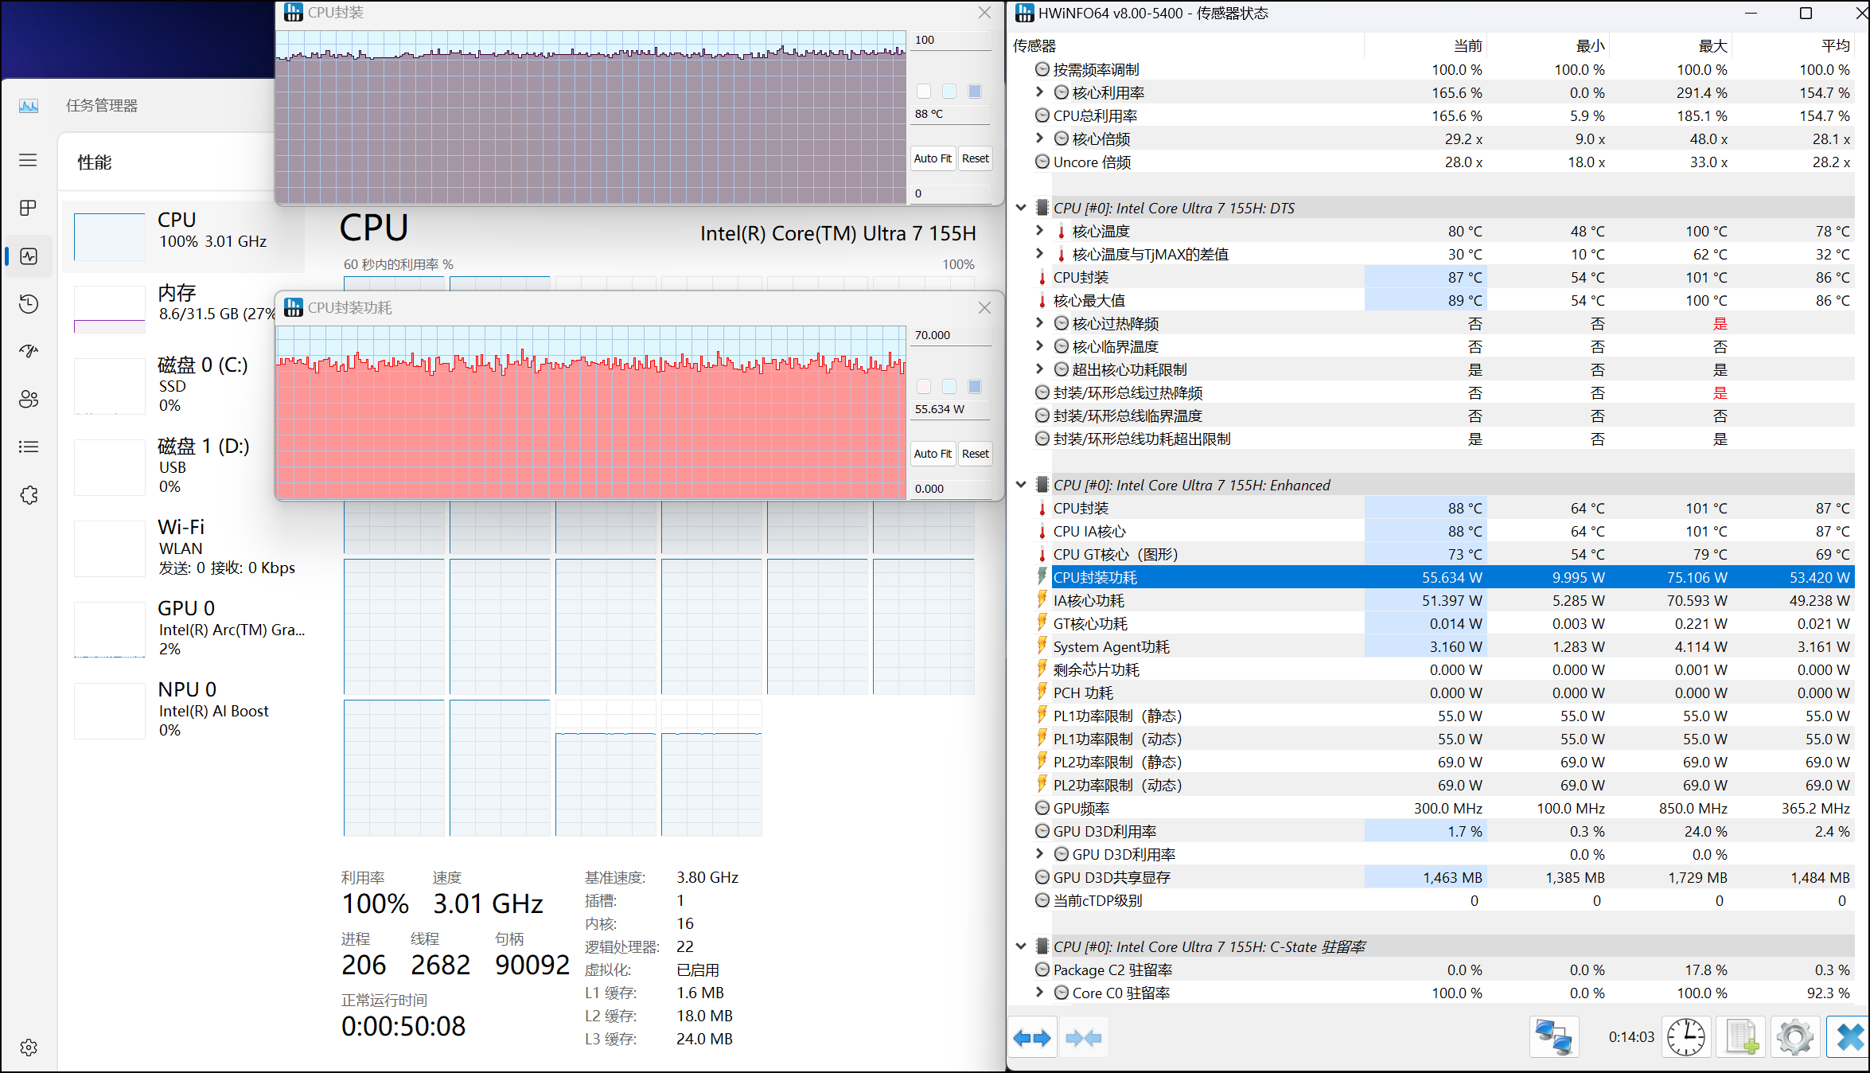Toggle the blue checkbox in CPU封装 graph
Image resolution: width=1870 pixels, height=1073 pixels.
tap(975, 92)
